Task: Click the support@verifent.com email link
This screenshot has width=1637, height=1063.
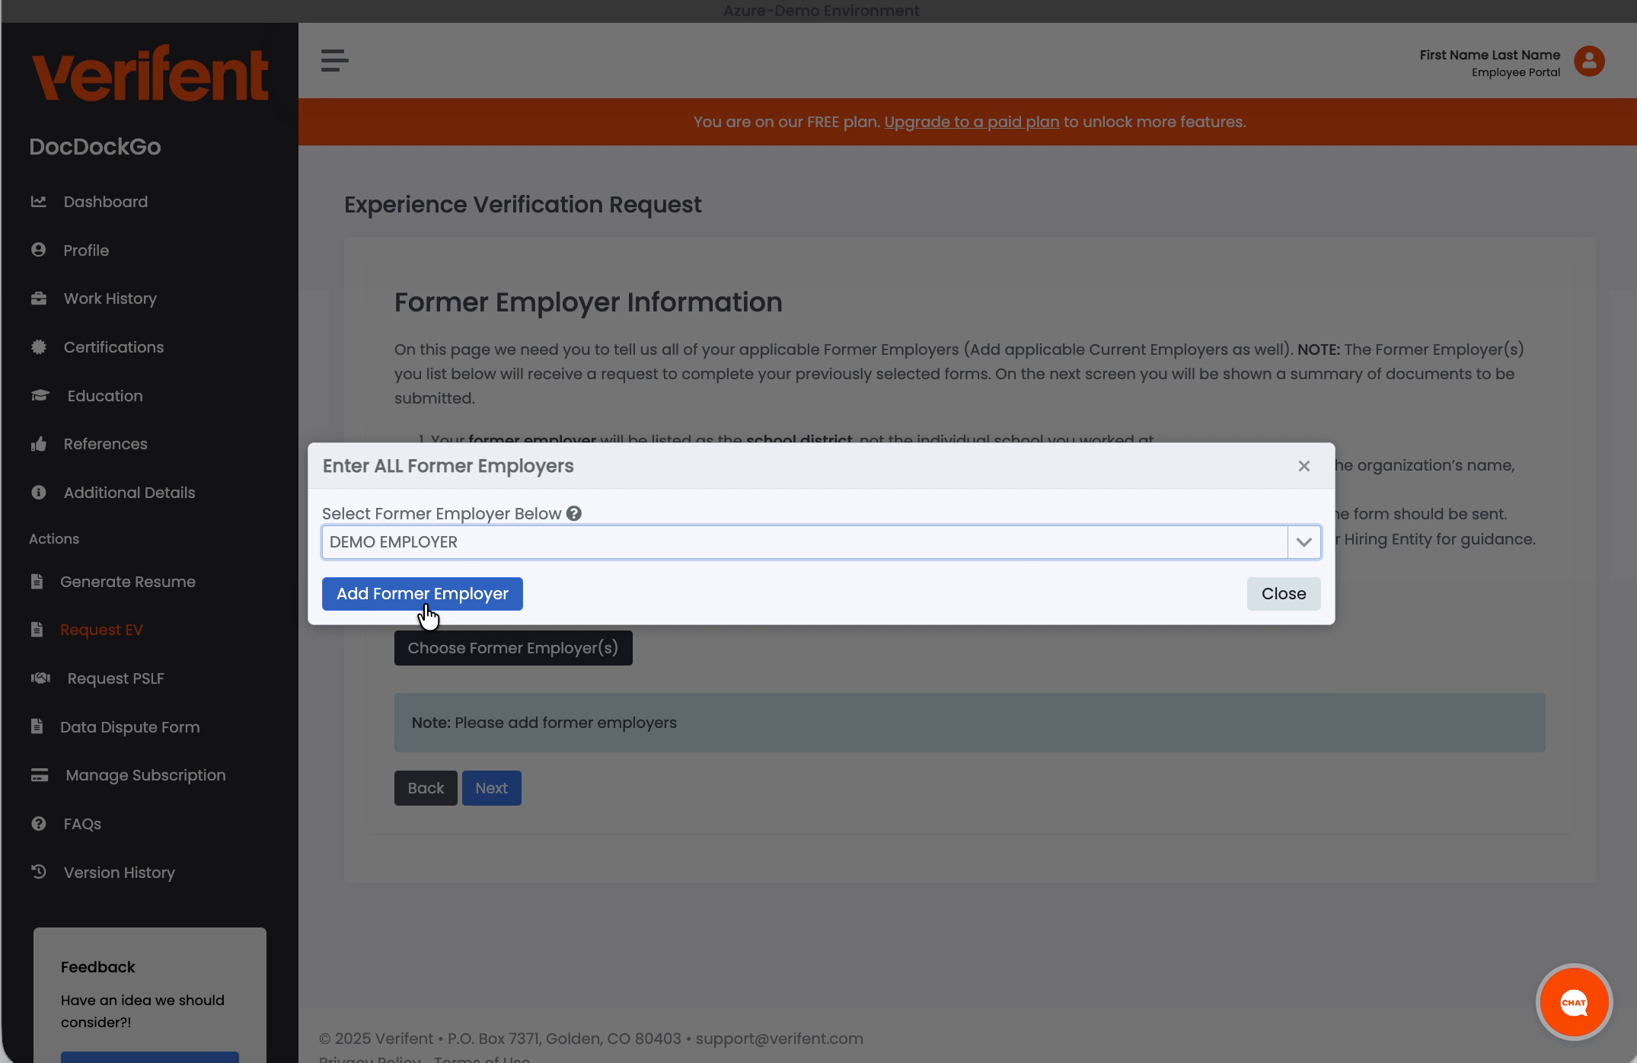Action: (778, 1039)
